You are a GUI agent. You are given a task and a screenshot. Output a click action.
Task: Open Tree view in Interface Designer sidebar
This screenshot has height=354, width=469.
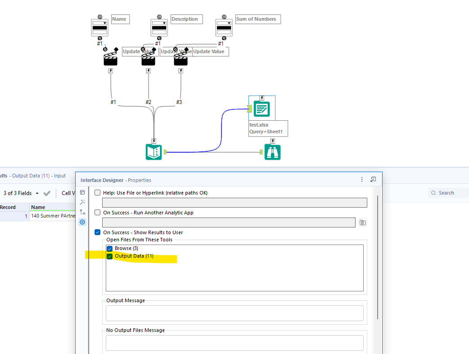point(82,212)
